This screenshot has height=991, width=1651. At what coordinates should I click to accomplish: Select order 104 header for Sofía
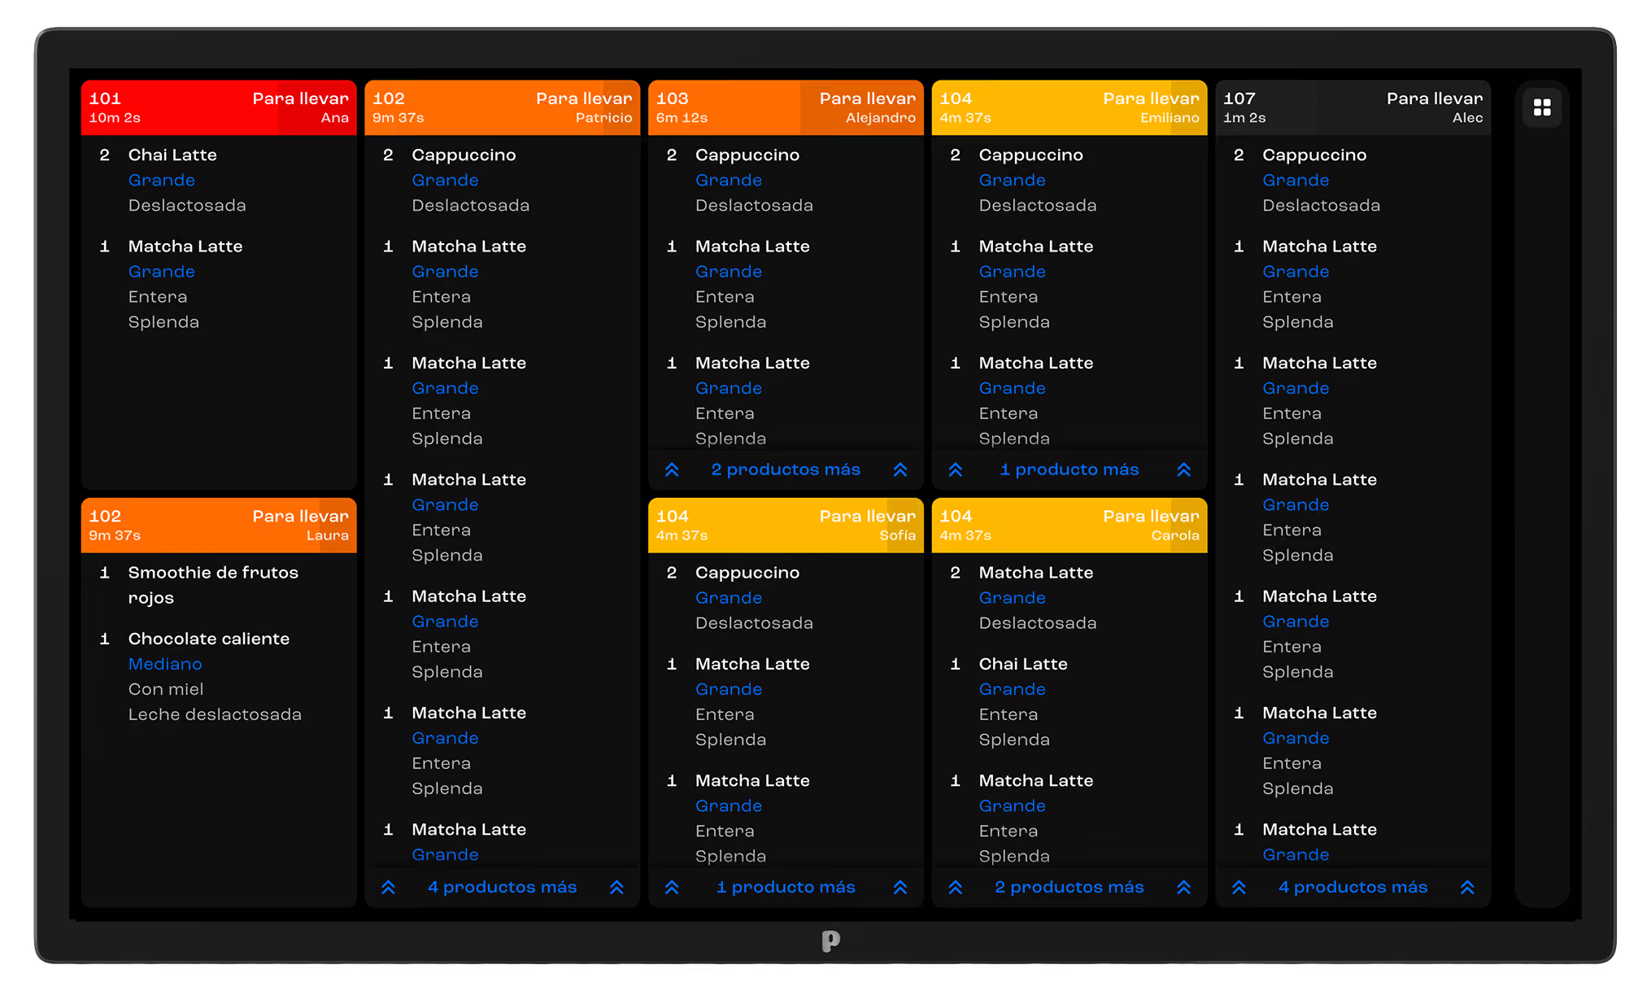tap(786, 526)
